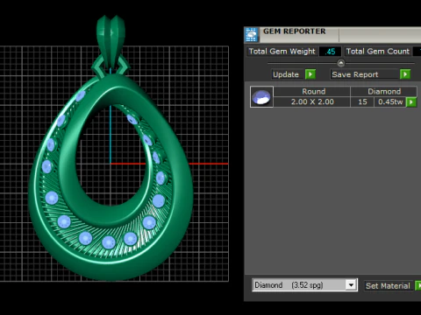Click the round gem thumbnail

point(261,97)
